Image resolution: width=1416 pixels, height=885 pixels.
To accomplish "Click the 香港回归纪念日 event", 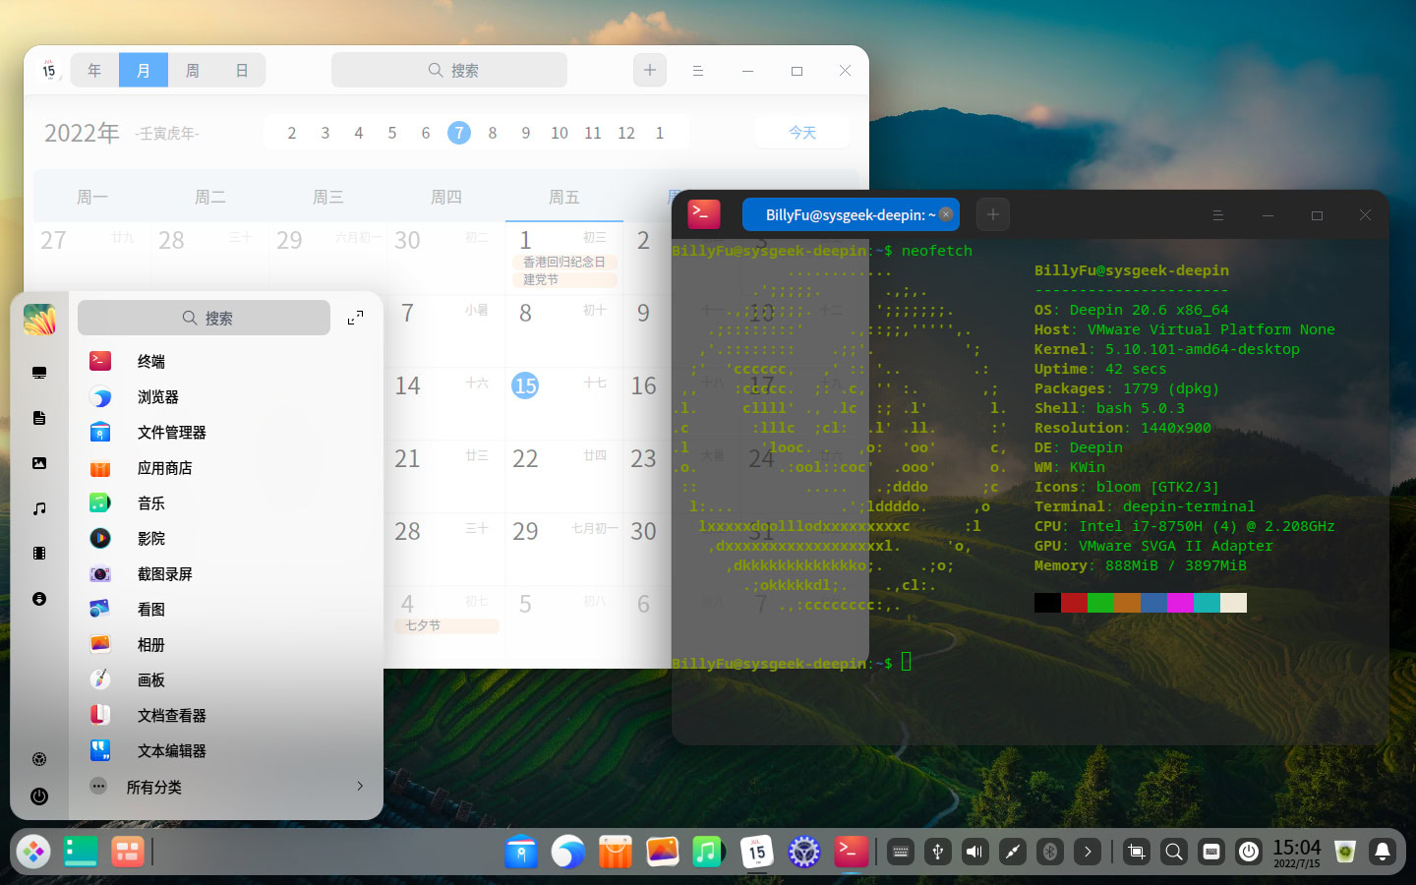I will pyautogui.click(x=564, y=263).
